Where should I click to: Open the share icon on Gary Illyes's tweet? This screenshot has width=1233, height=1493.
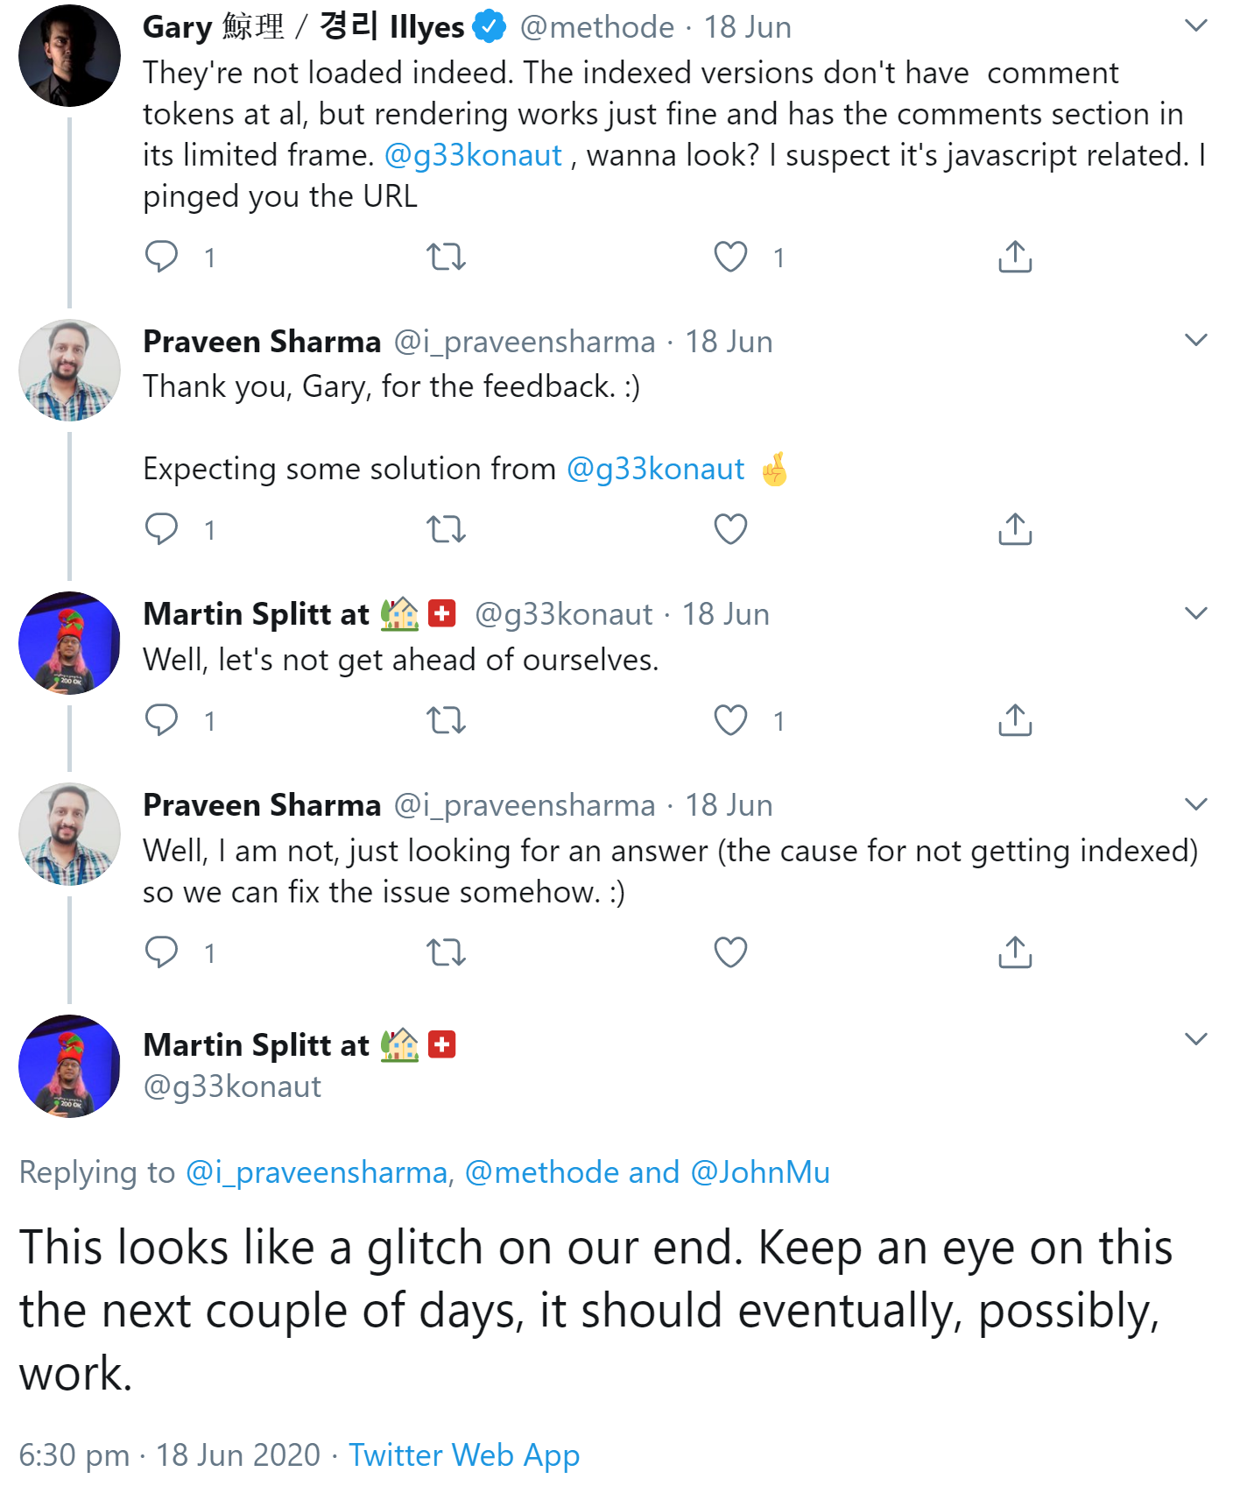(x=1015, y=257)
